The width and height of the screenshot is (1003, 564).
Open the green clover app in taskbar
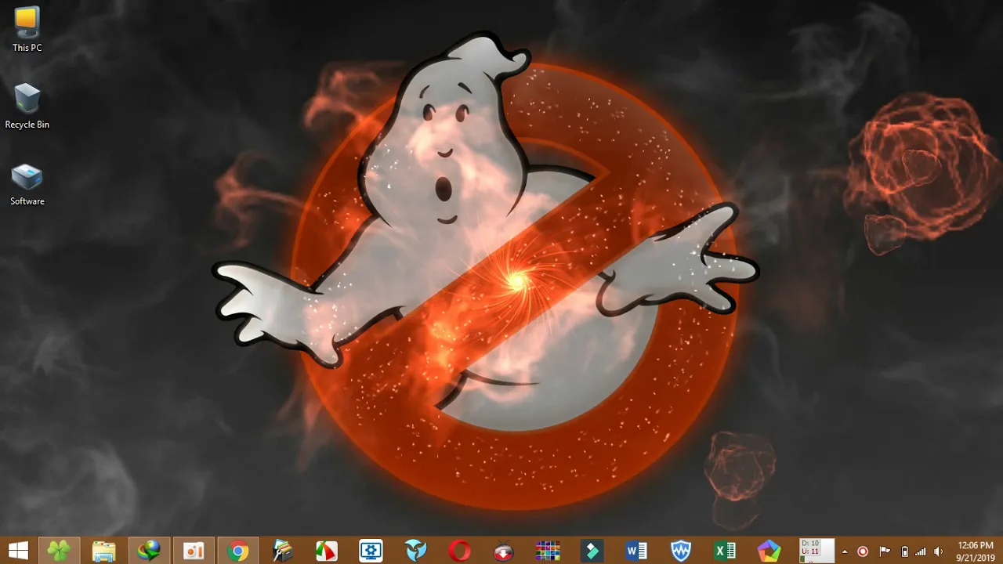[59, 551]
